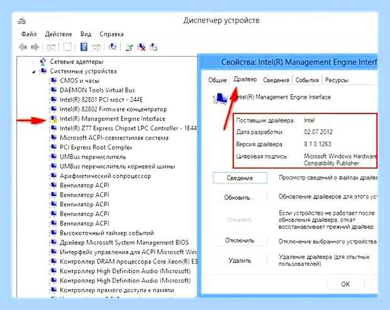390x310 pixels.
Task: Click the Отключить device button
Action: pos(240,241)
